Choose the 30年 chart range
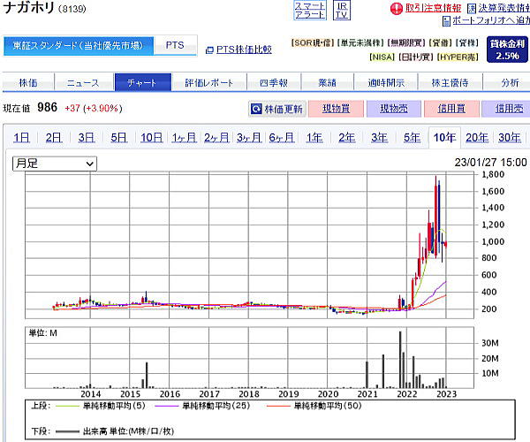530x442 pixels. (509, 137)
